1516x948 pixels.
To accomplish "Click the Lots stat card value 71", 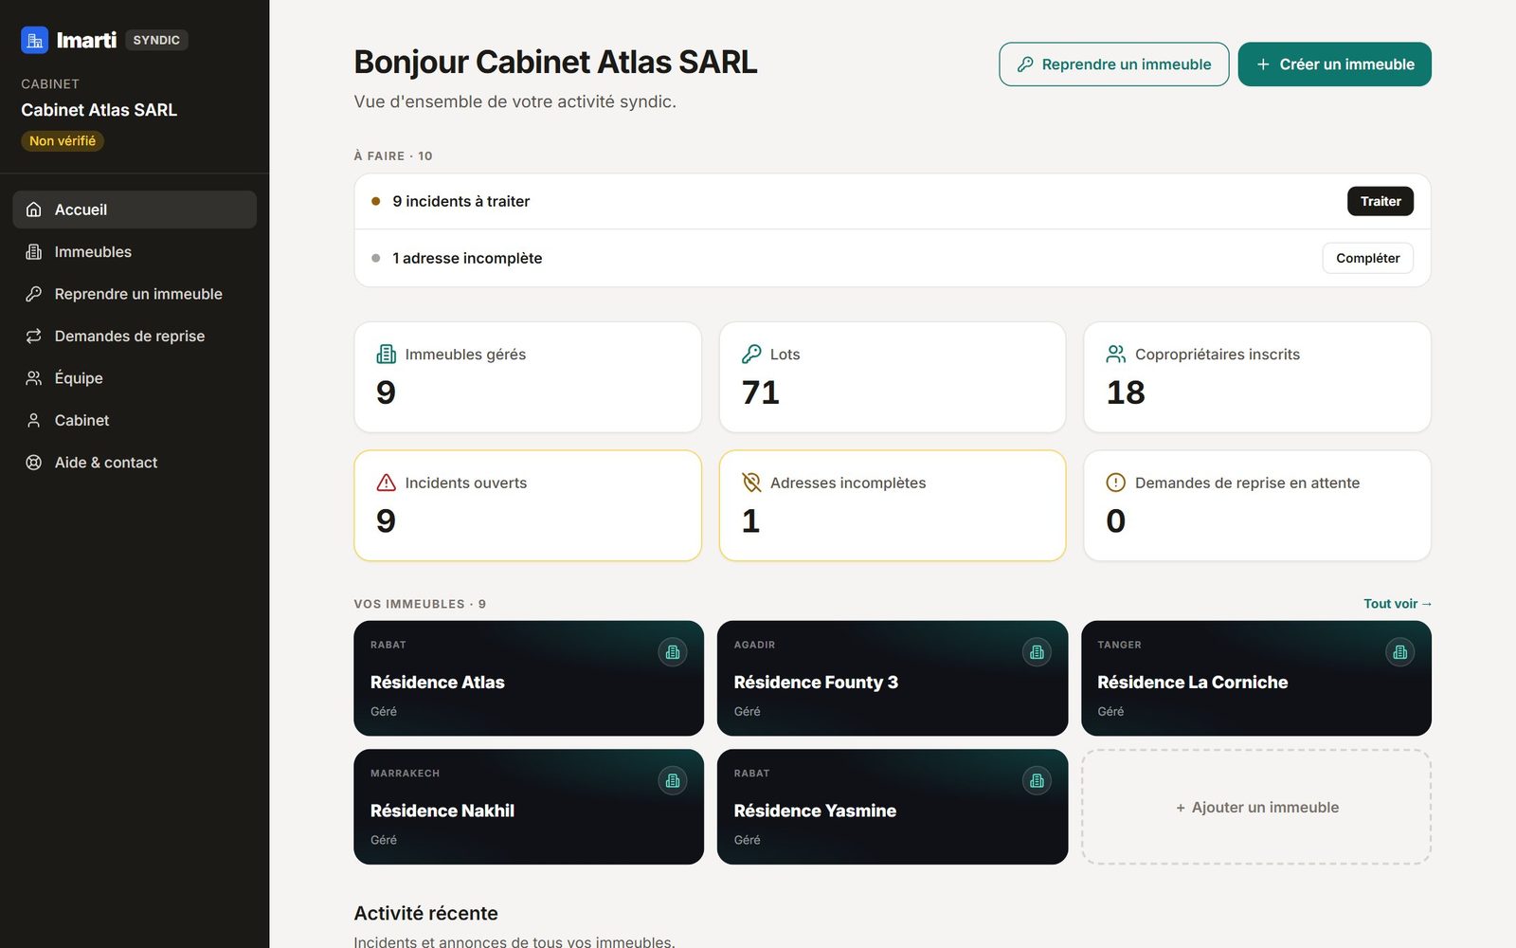I will (761, 392).
